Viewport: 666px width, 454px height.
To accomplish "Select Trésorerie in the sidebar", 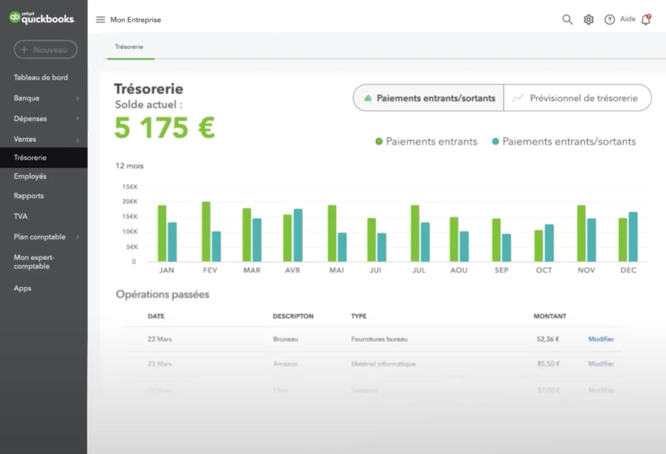I will (x=43, y=158).
